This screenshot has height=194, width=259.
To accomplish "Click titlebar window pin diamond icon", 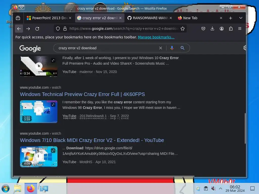I will [x=21, y=7].
